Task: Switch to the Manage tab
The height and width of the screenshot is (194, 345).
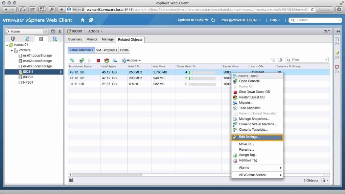Action: (108, 39)
